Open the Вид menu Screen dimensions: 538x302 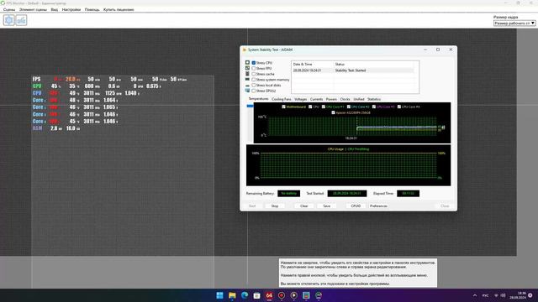click(54, 9)
